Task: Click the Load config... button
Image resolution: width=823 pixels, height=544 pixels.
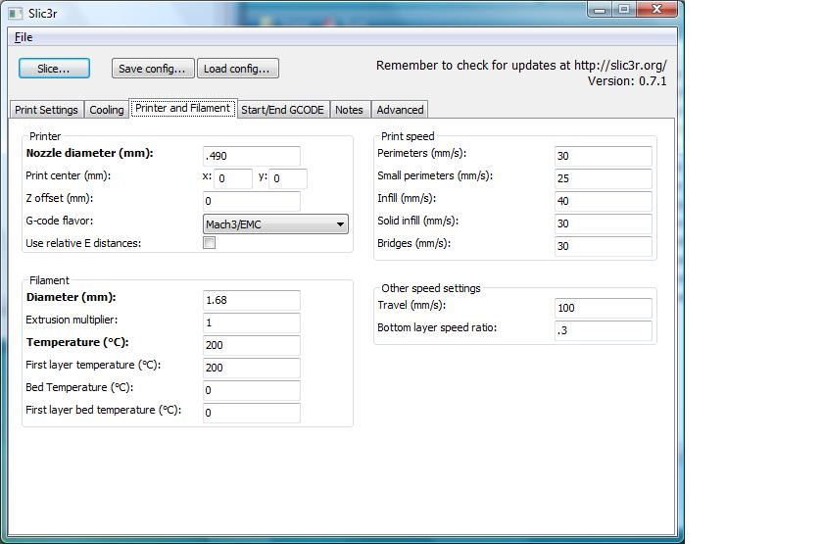Action: coord(238,69)
